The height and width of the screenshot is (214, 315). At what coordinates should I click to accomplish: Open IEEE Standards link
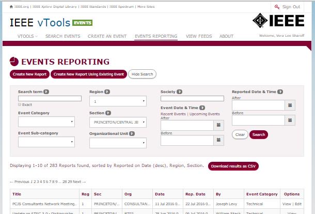point(93,7)
